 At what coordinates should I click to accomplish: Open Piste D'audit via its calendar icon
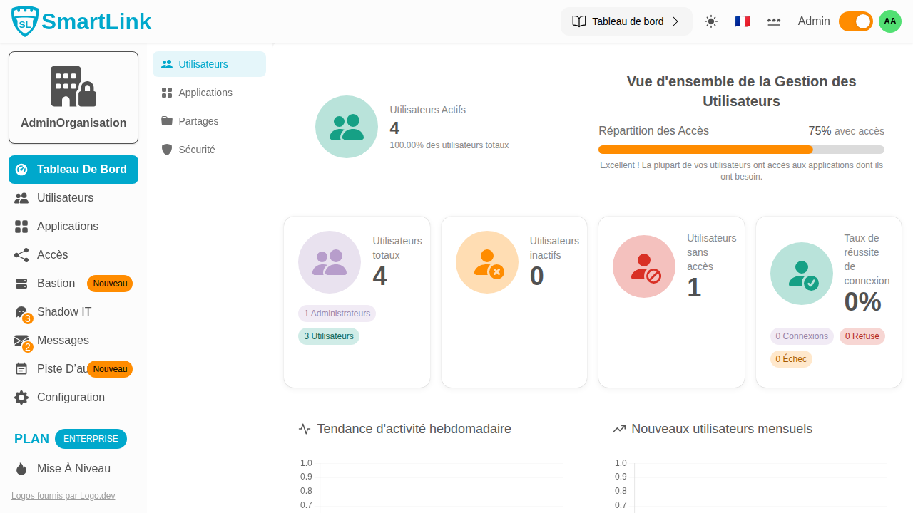(x=21, y=368)
